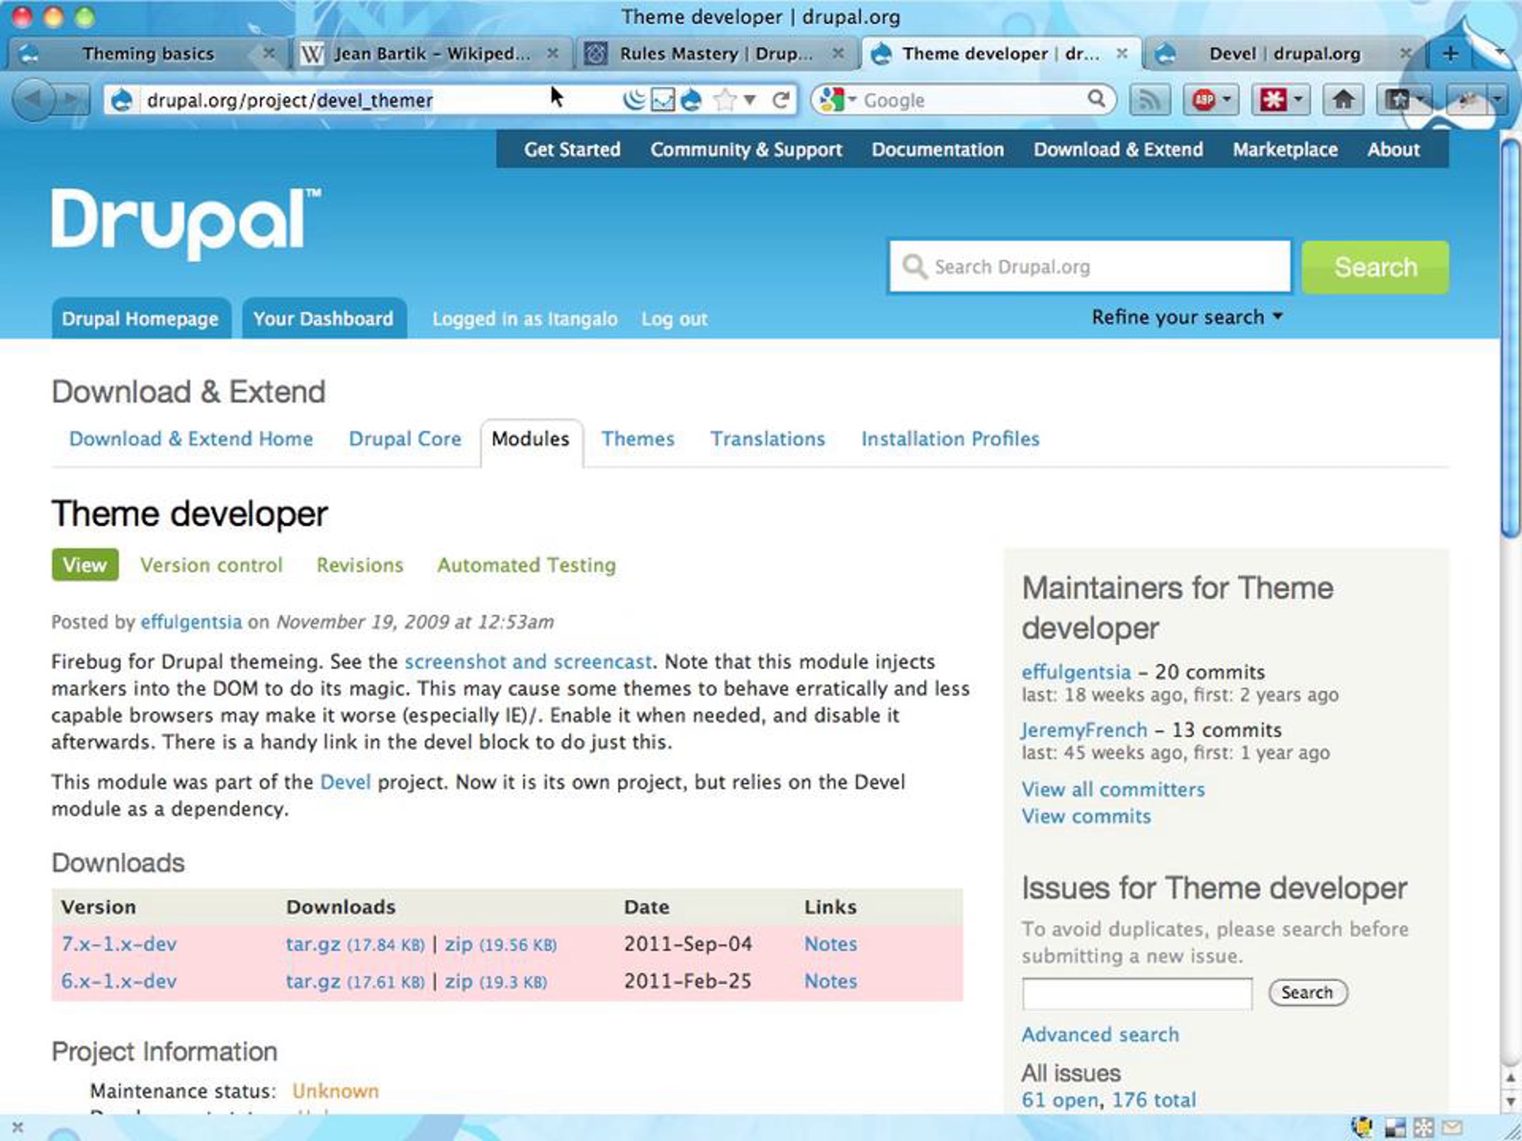Open the Get Started menu

tap(572, 149)
